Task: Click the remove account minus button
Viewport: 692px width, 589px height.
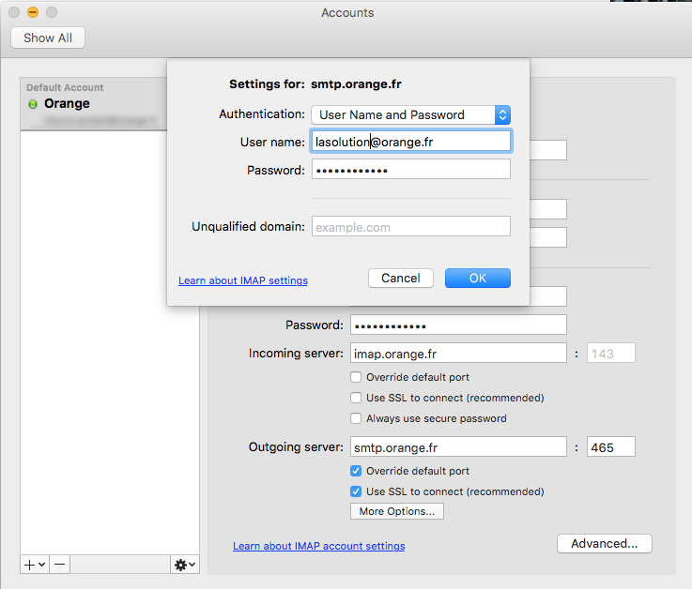Action: tap(59, 565)
